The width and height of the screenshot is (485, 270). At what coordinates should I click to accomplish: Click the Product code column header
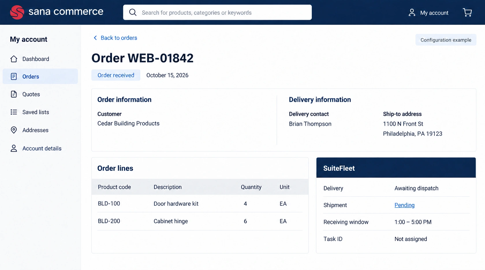tap(114, 187)
